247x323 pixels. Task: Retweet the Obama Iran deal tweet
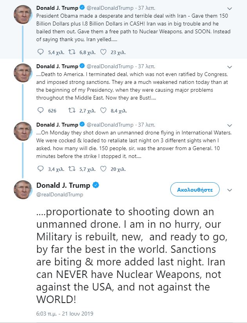pyautogui.click(x=72, y=51)
